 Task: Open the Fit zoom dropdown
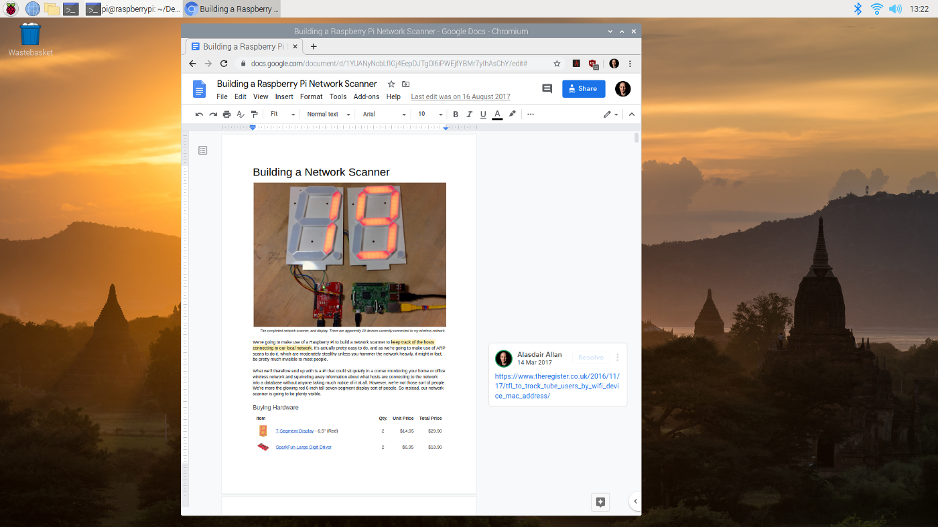(283, 115)
